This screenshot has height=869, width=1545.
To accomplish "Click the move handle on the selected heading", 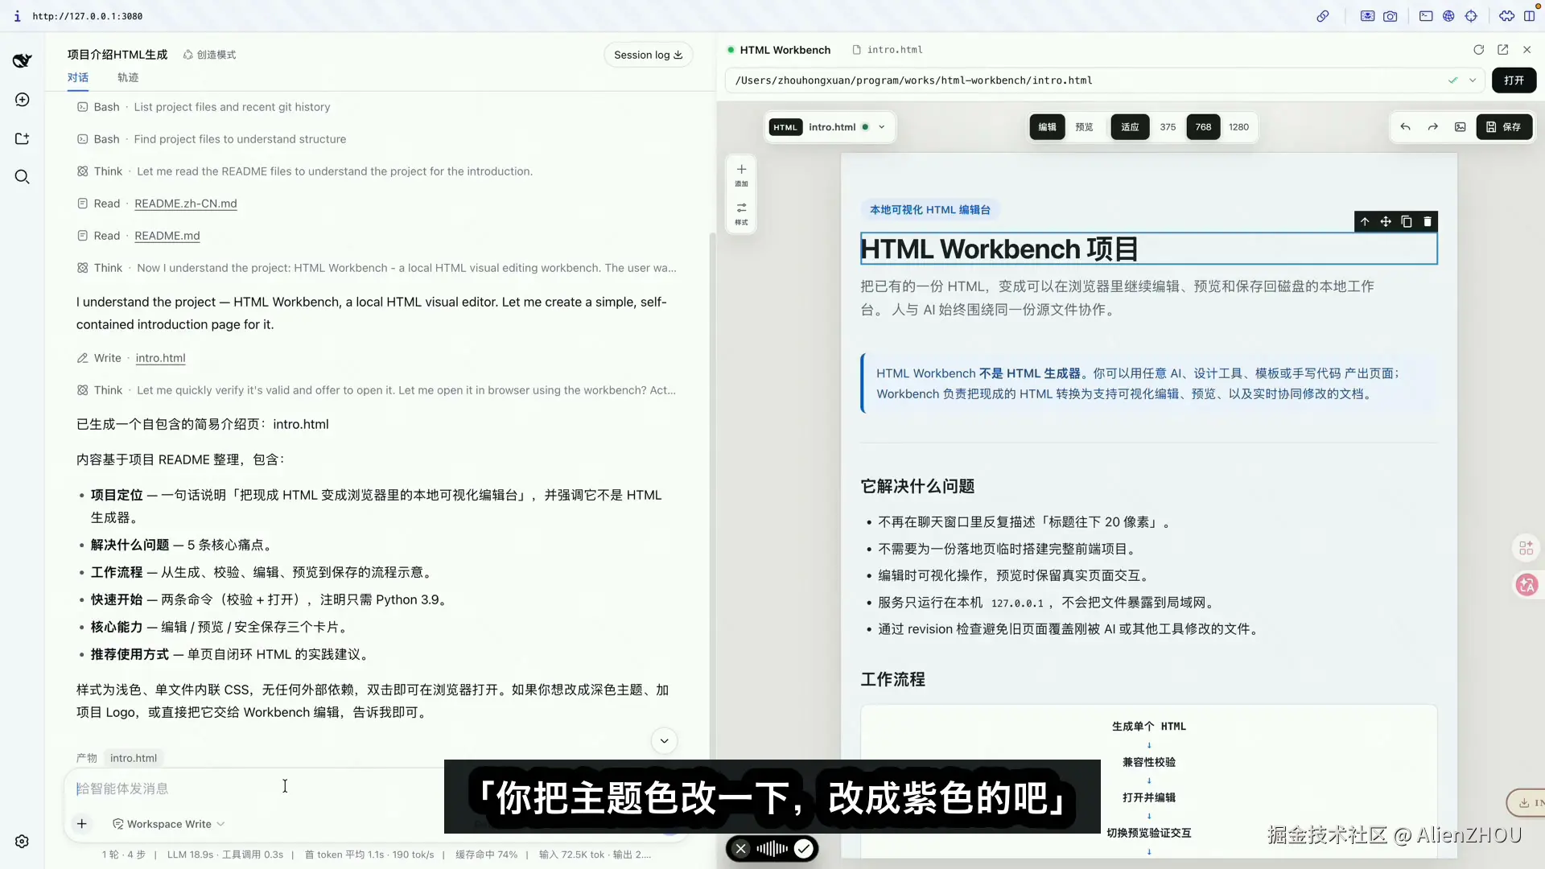I will pos(1386,221).
